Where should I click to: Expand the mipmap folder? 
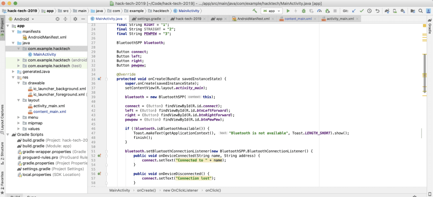pyautogui.click(x=18, y=123)
